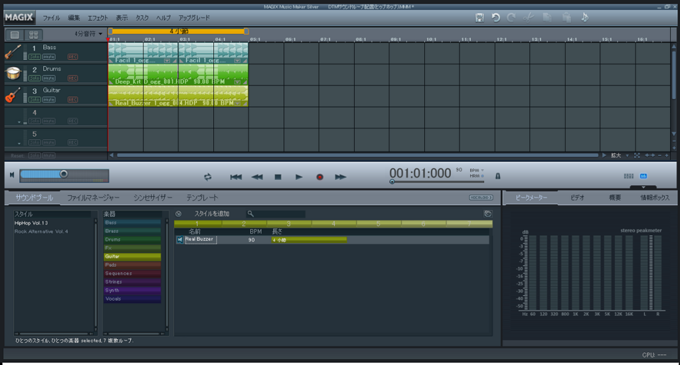Solo the Drums track

point(35,78)
